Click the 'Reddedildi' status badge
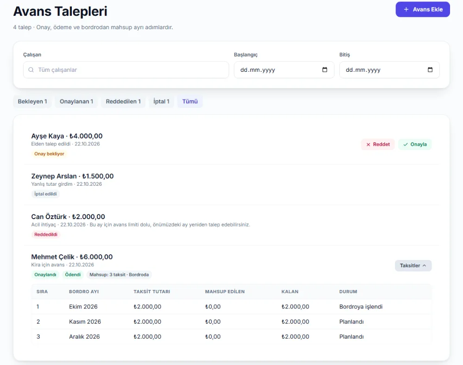This screenshot has width=463, height=365. 46,234
